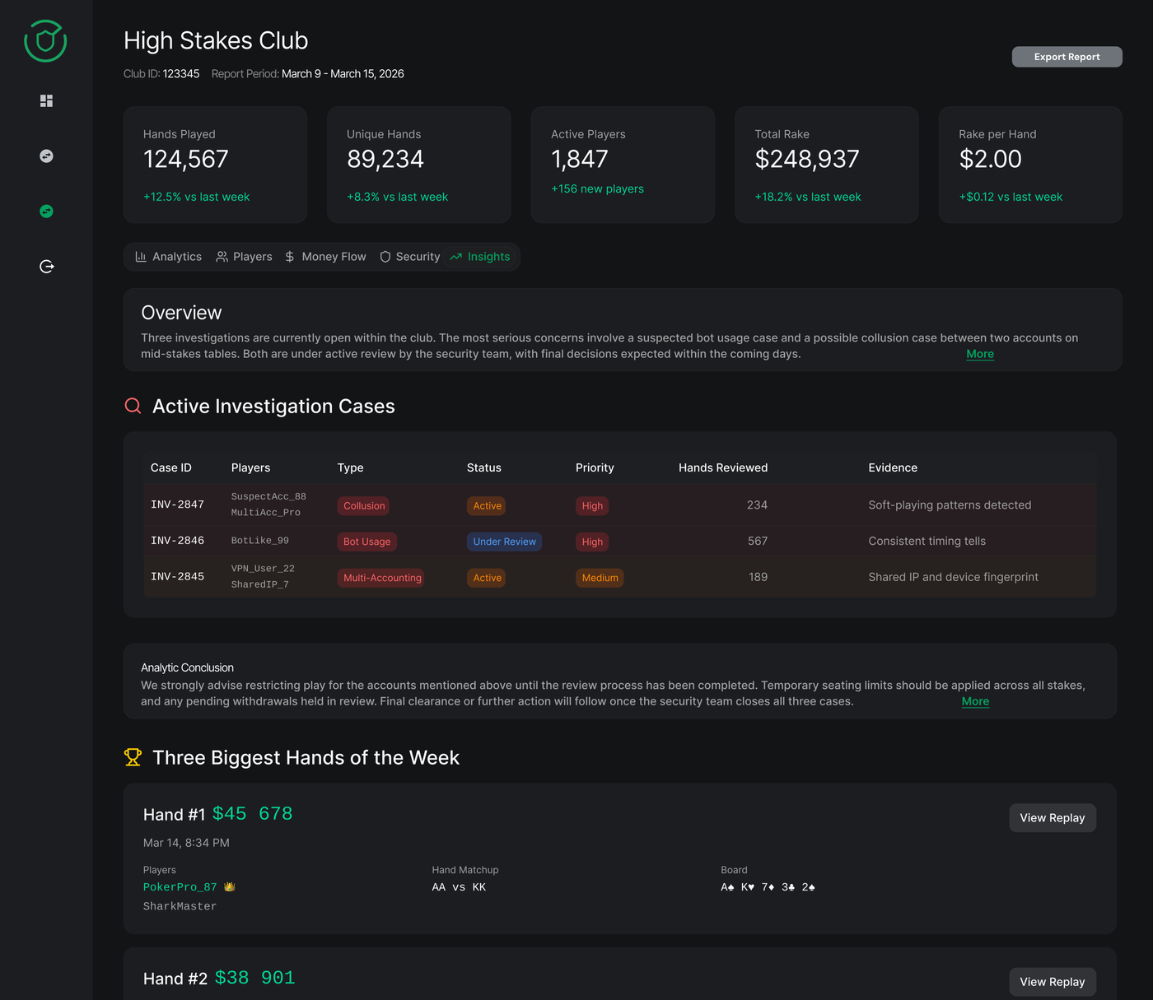The width and height of the screenshot is (1153, 1000).
Task: Click the Unique Hands stat card
Action: [419, 165]
